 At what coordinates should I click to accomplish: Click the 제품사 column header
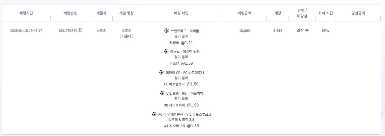101,13
